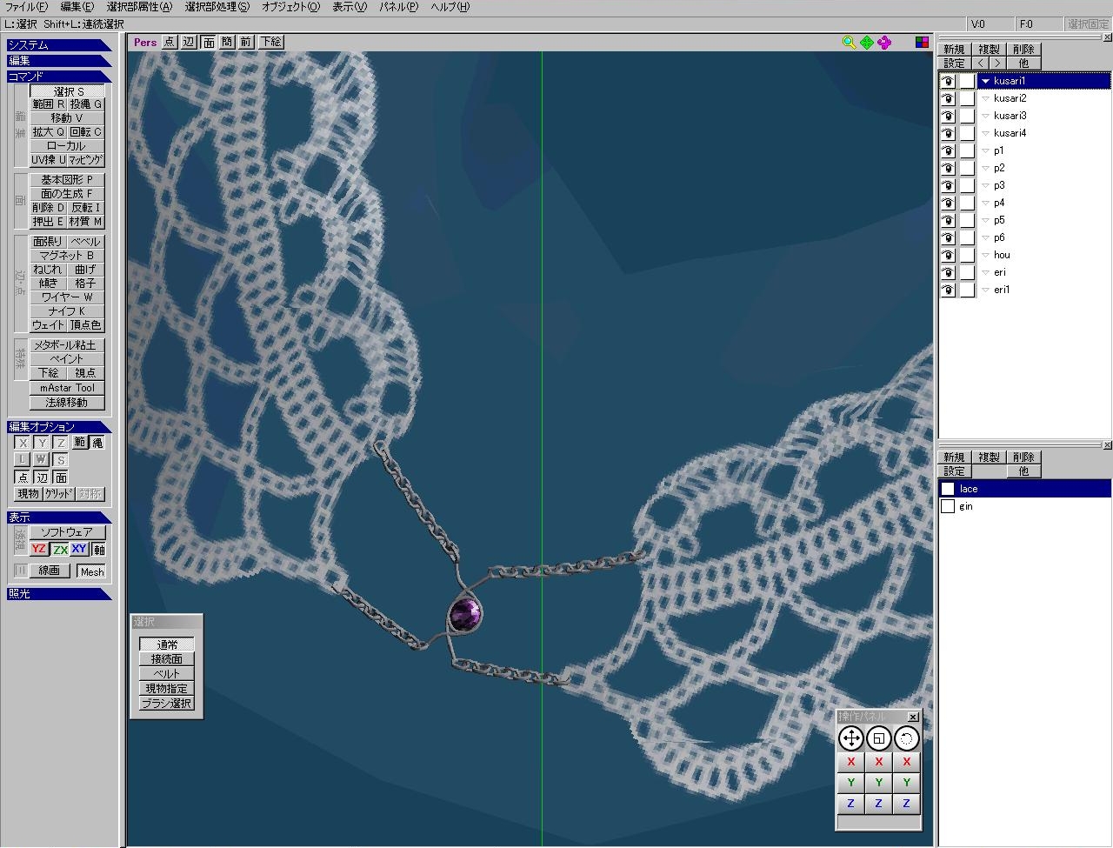Expand the システム panel header

coord(57,45)
